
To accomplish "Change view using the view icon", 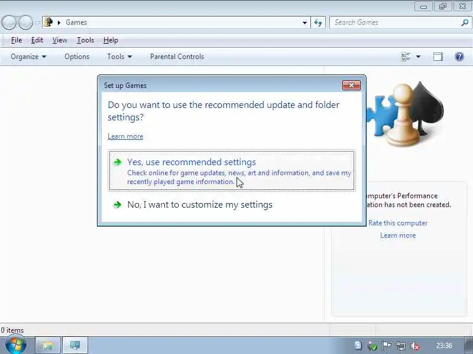I will point(406,57).
